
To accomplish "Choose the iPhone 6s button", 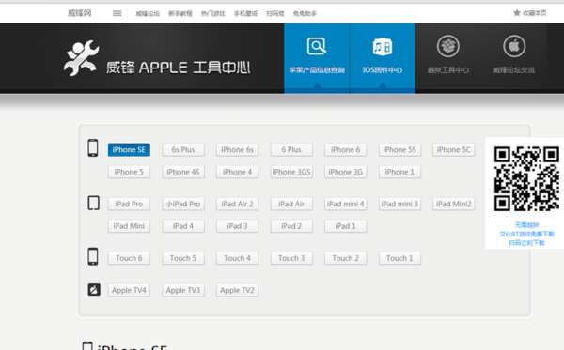I will 237,150.
